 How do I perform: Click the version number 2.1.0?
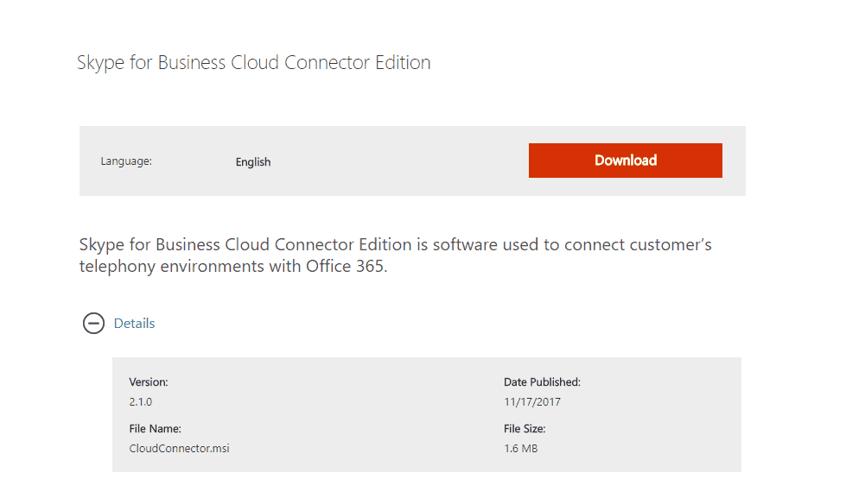click(x=141, y=402)
